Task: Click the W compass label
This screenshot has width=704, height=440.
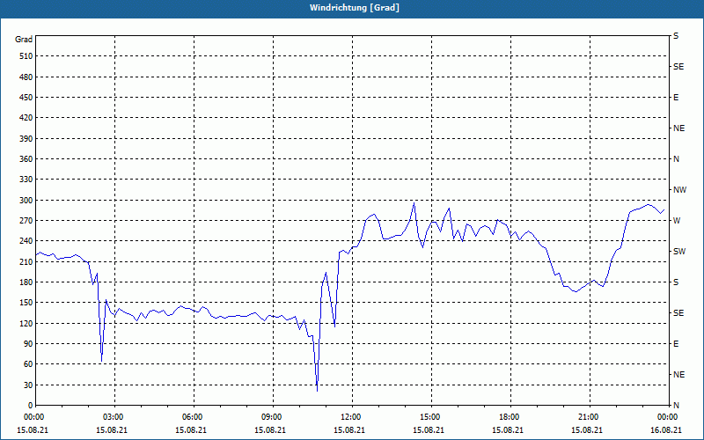Action: [x=677, y=221]
